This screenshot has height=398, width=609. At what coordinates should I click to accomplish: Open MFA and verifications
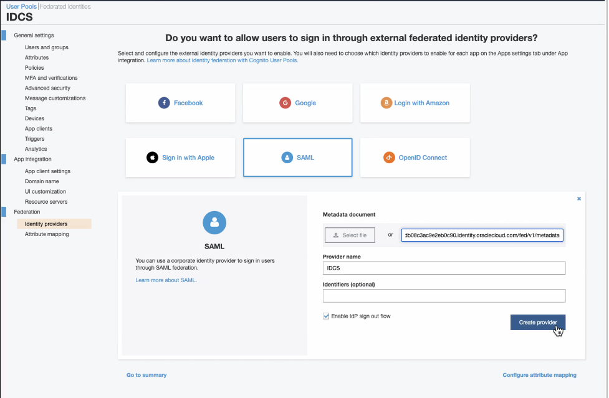pos(51,78)
